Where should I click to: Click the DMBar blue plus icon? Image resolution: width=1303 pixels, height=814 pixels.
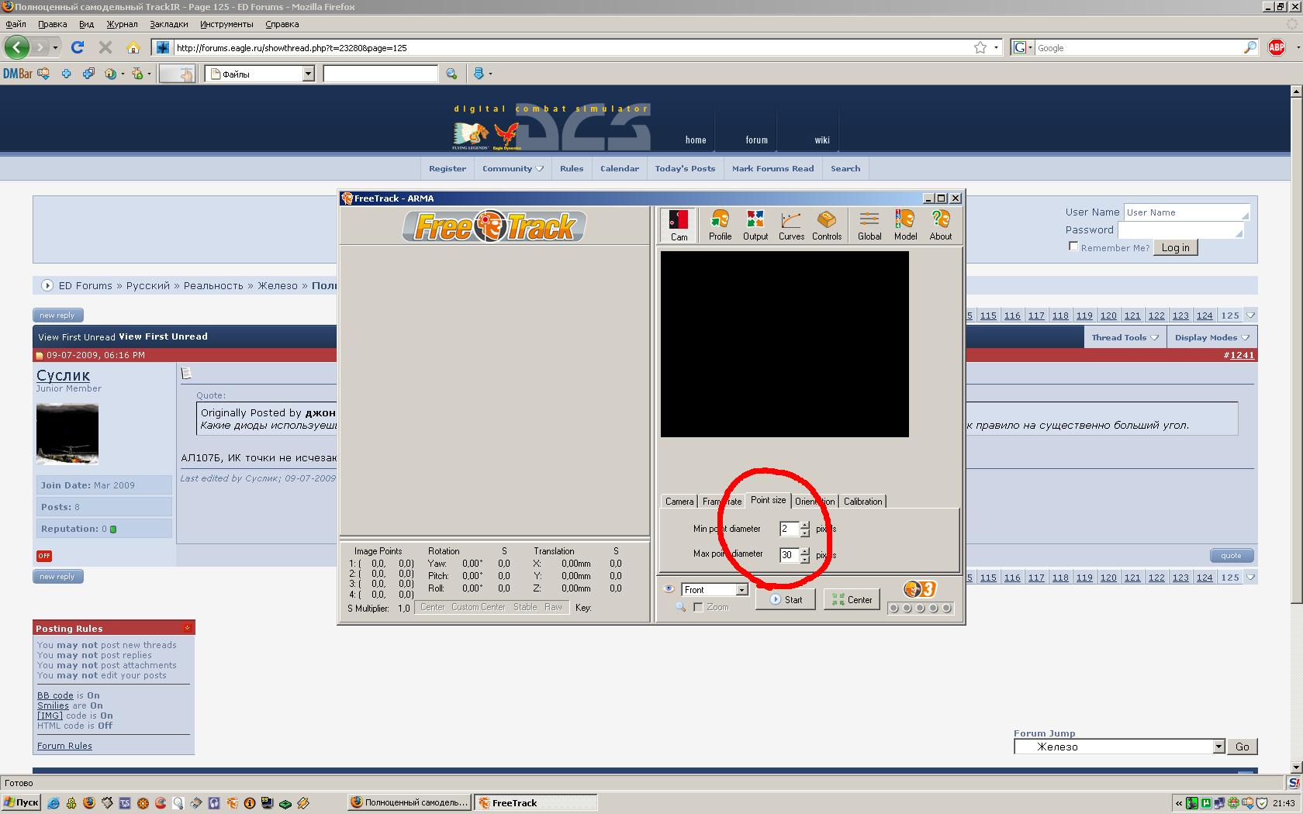[x=66, y=74]
